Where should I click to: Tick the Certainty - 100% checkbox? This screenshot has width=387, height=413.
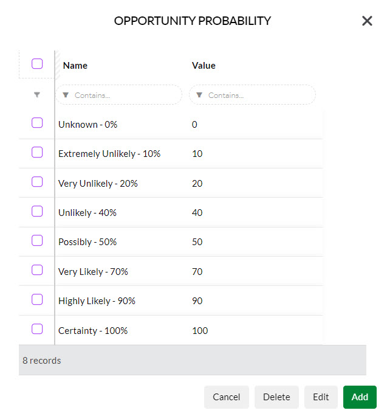[37, 329]
